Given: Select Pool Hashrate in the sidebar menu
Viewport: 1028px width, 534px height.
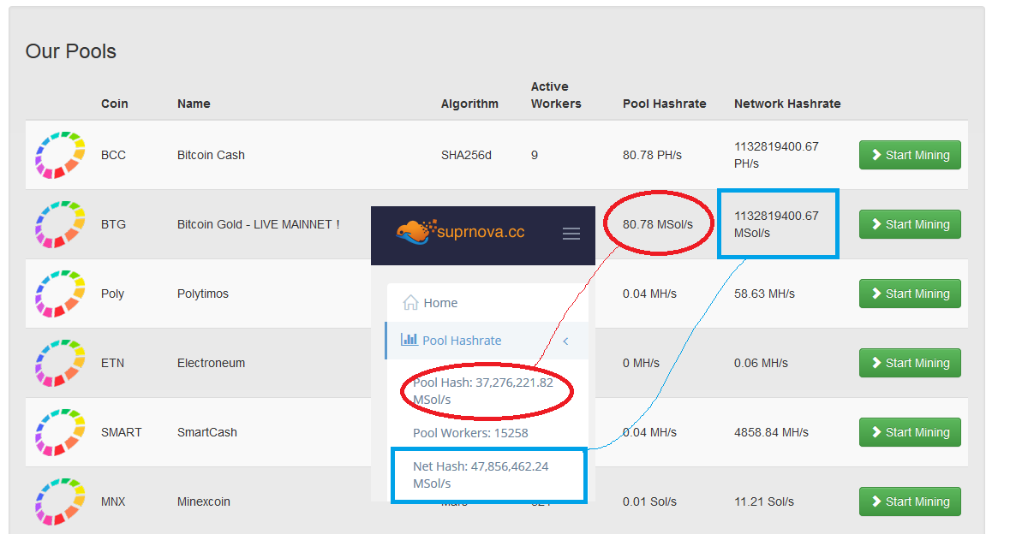Looking at the screenshot, I should (462, 341).
